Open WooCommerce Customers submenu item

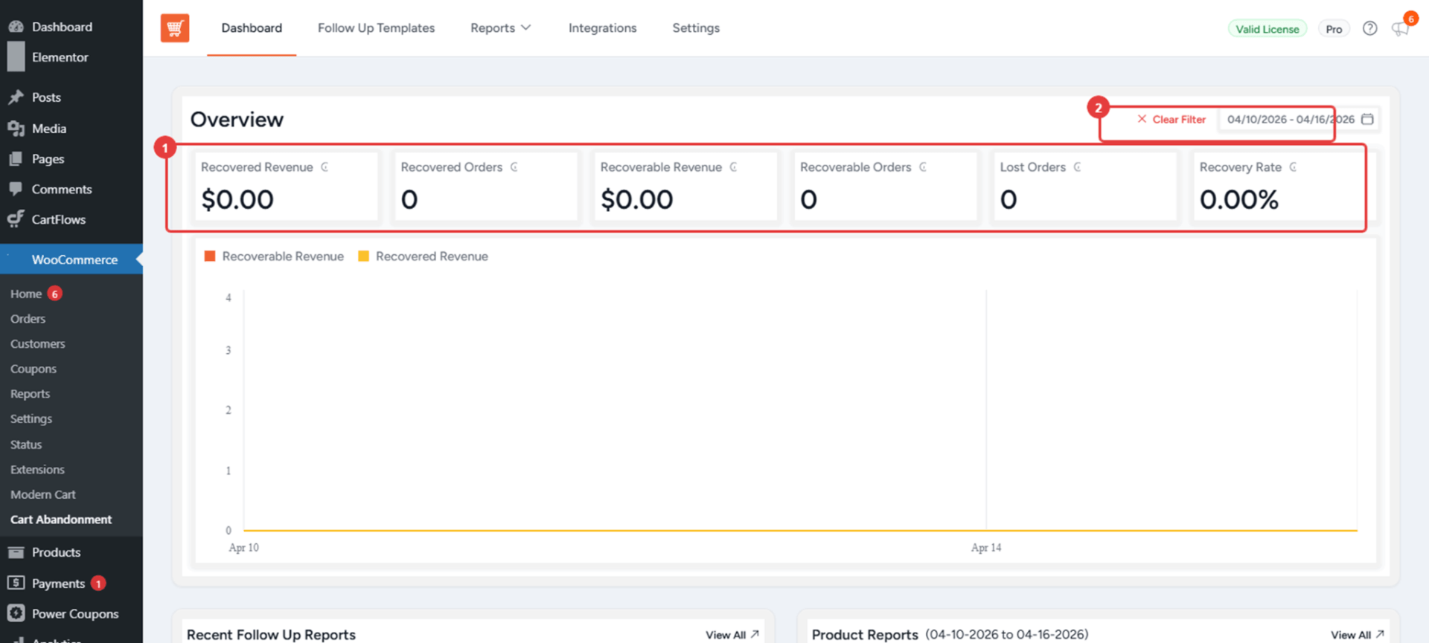point(38,344)
